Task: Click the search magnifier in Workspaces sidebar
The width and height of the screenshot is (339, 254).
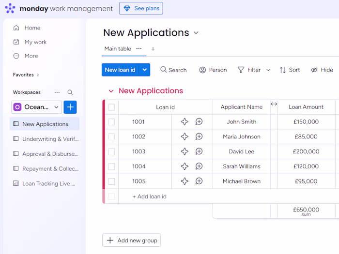Action: pyautogui.click(x=70, y=92)
